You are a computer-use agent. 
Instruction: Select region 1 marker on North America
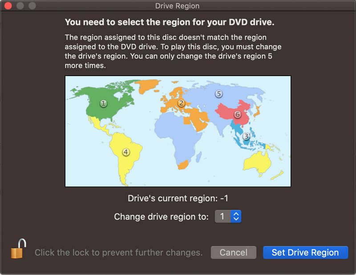pos(104,104)
